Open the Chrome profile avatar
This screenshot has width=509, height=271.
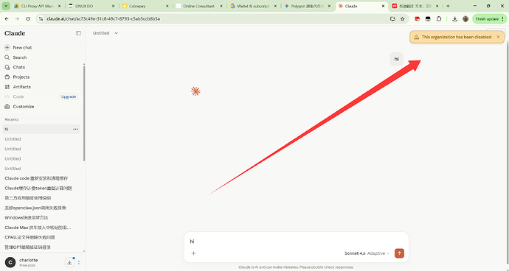tap(465, 19)
